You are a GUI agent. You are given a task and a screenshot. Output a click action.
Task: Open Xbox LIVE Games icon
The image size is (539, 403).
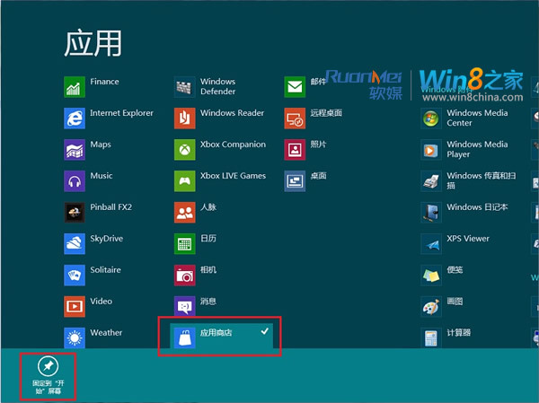[184, 180]
